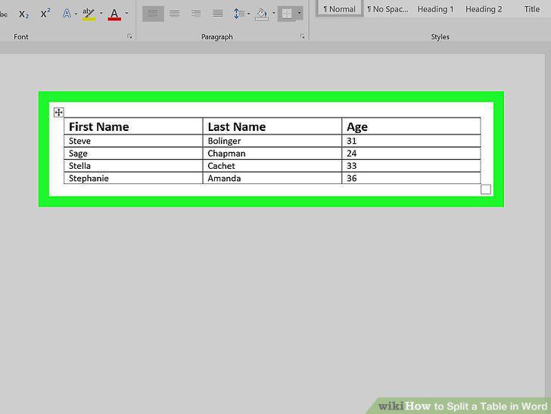
Task: Click the Last Name header cell
Action: coord(272,126)
